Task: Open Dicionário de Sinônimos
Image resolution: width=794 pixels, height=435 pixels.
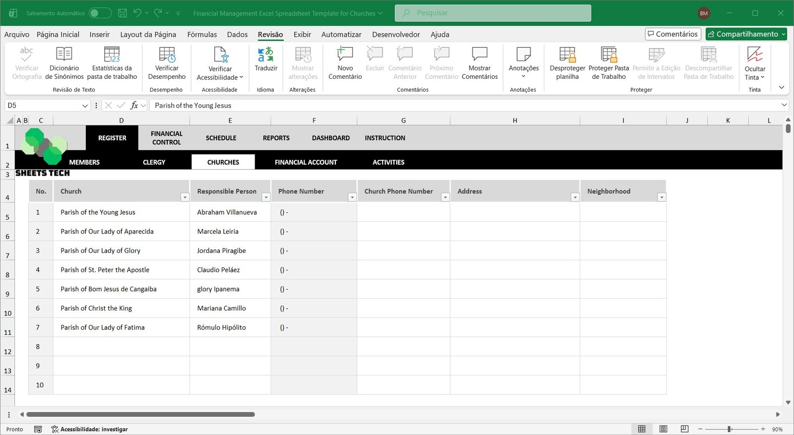Action: (64, 63)
